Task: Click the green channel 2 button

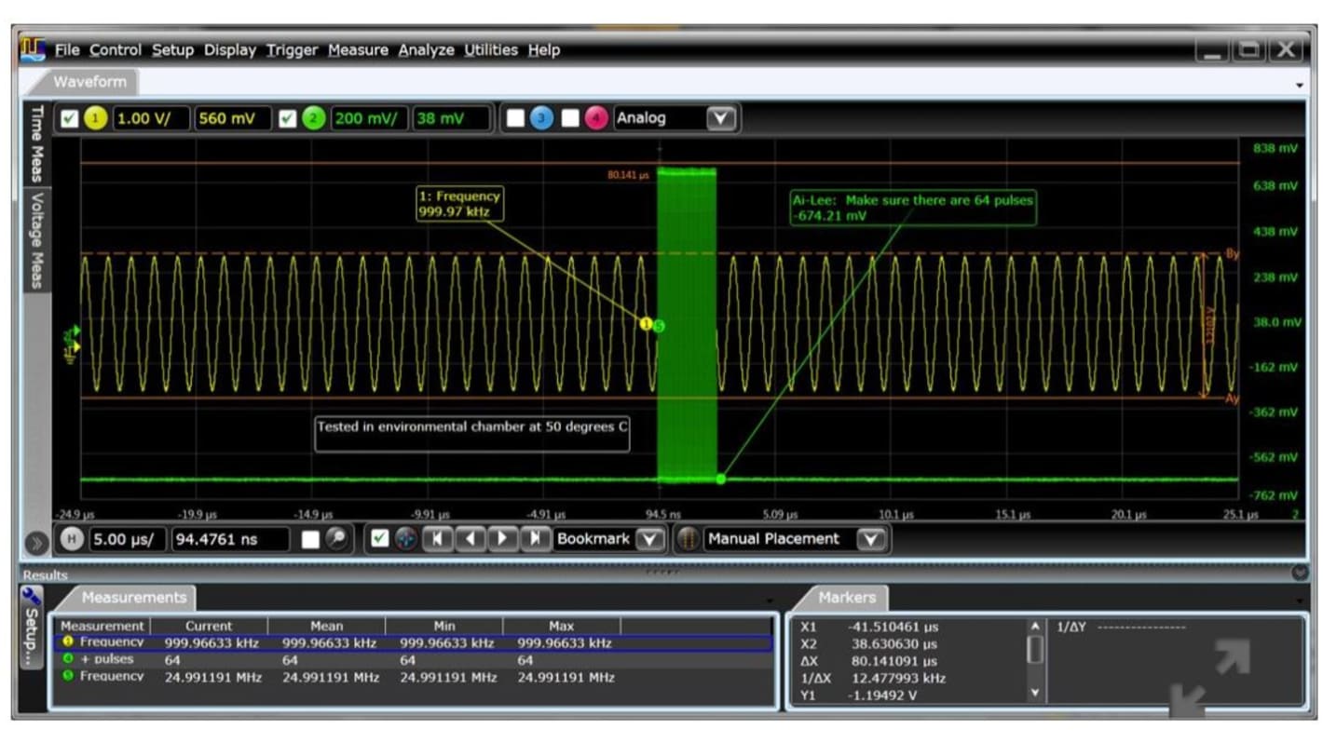Action: (x=314, y=118)
